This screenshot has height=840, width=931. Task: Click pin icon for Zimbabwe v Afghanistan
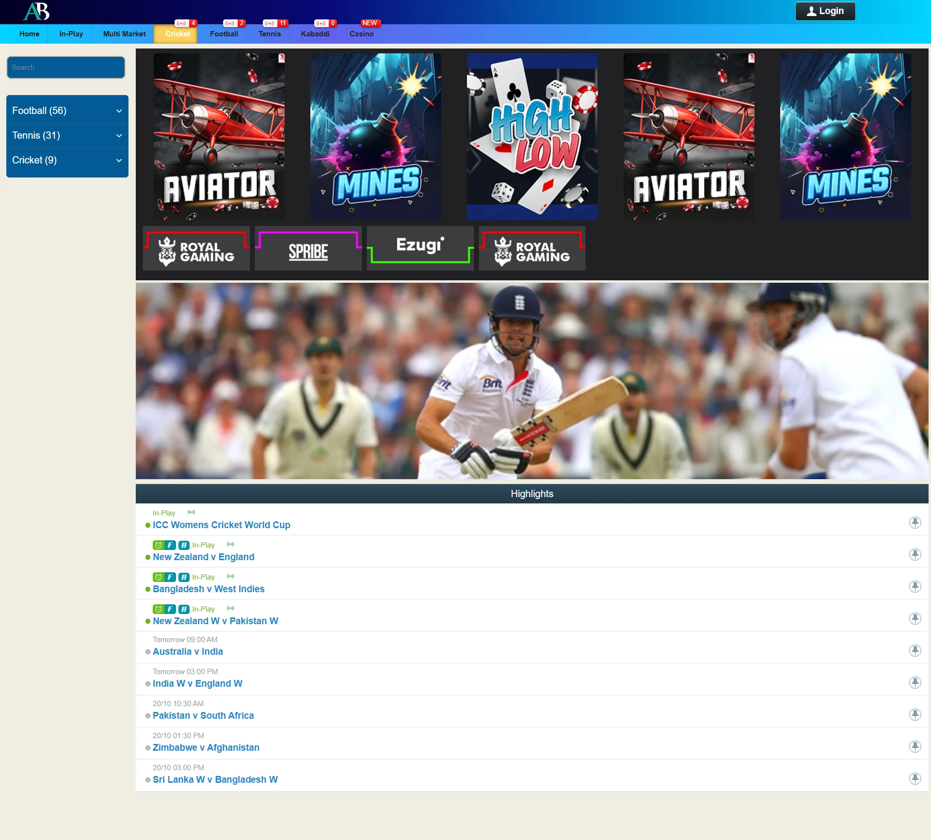tap(915, 746)
